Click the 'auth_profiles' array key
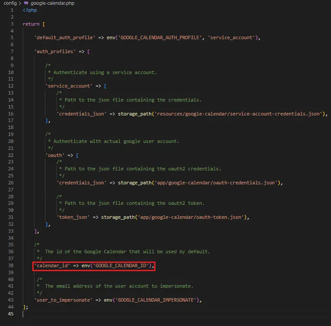Viewport: 331px width, 326px height. point(55,52)
